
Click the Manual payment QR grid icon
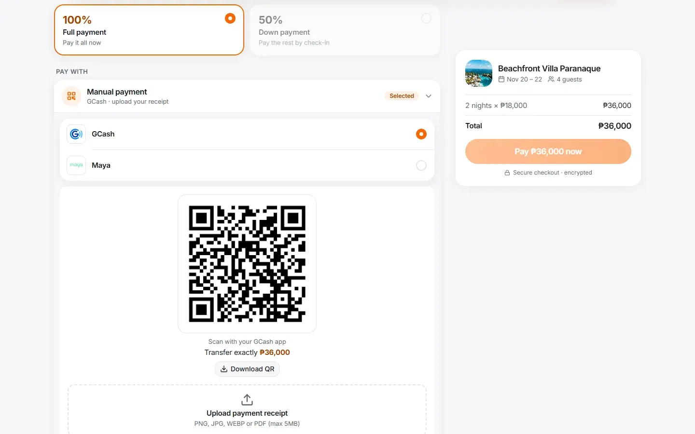[x=71, y=96]
